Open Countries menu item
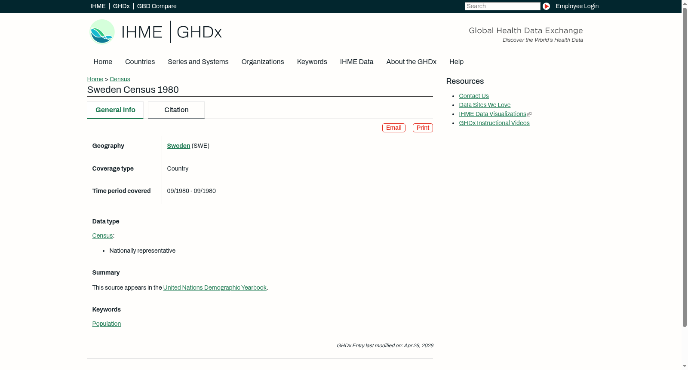The height and width of the screenshot is (370, 688). 140,62
